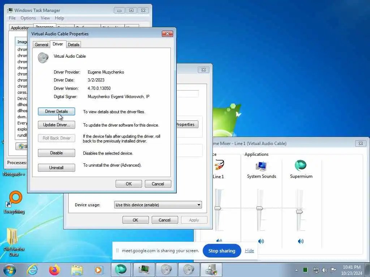Viewport: 370px width, 277px height.
Task: Launch Firefox from the taskbar
Action: point(54,270)
